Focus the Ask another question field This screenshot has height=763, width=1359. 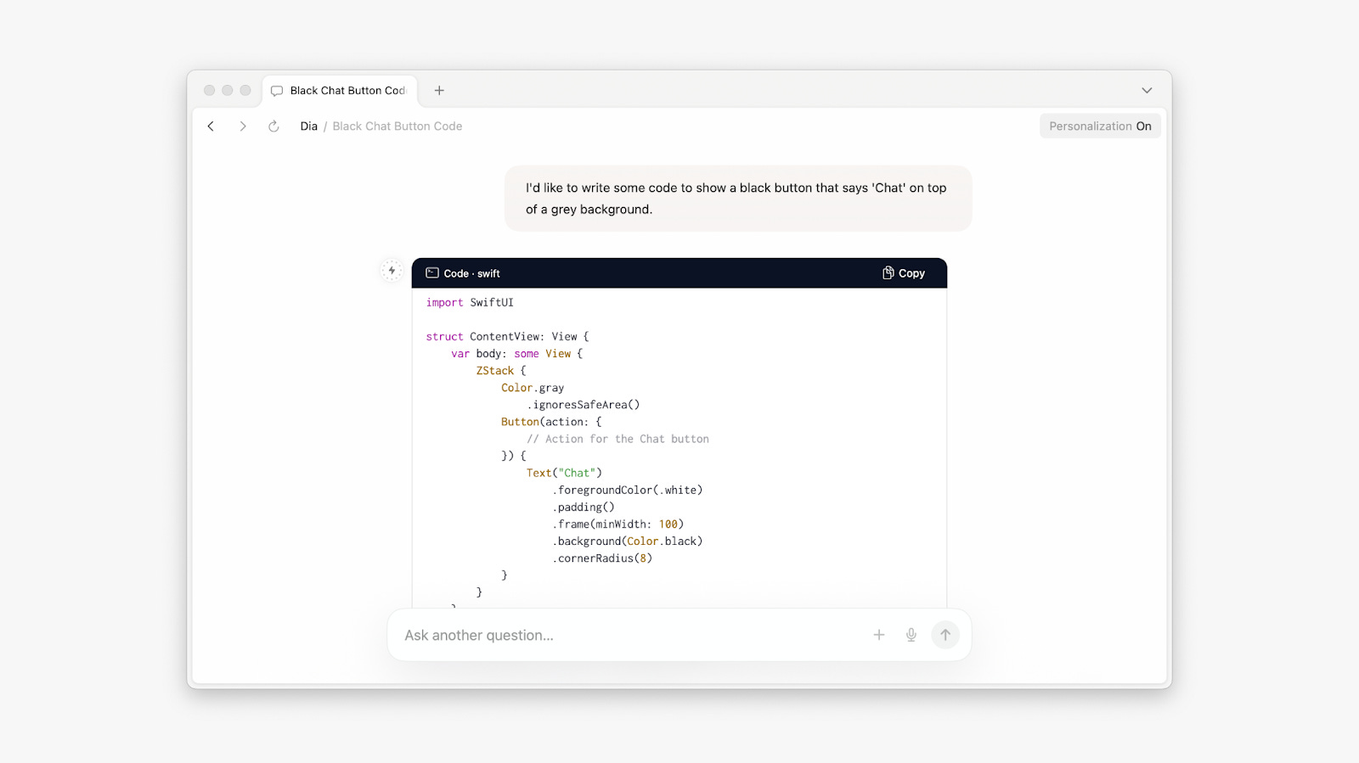point(629,635)
